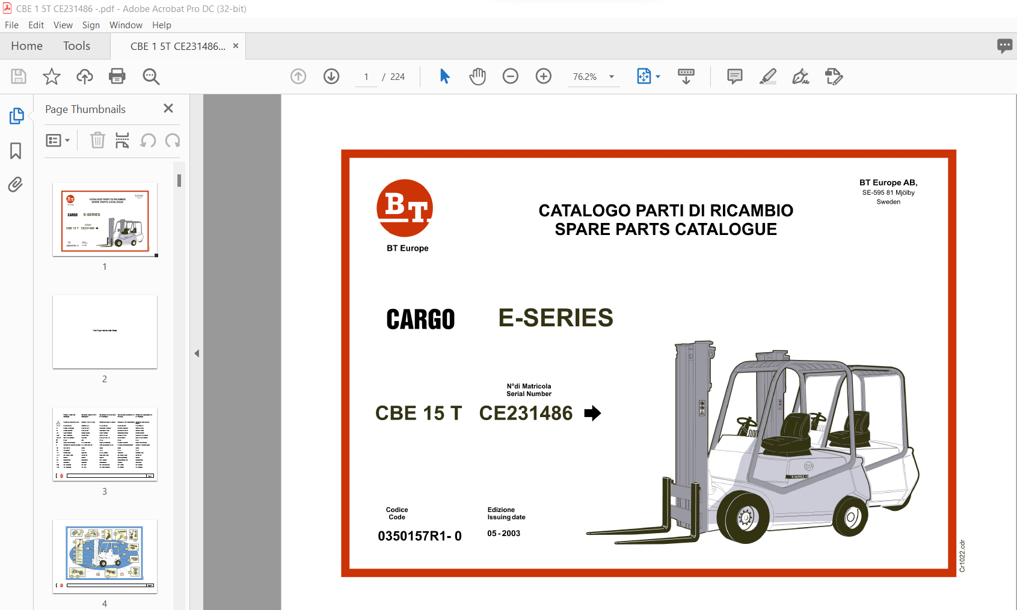Select page 3 thumbnail

[x=105, y=444]
